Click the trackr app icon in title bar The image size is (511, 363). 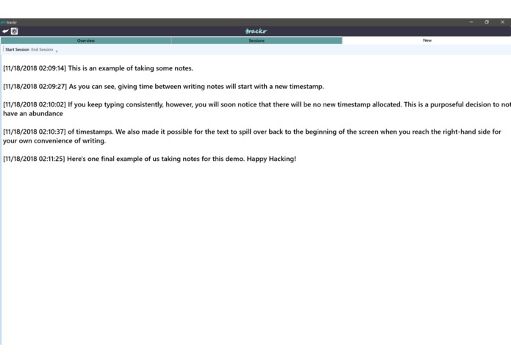click(3, 22)
